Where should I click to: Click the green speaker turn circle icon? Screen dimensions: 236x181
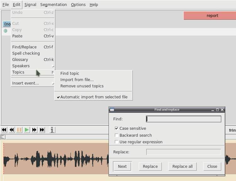tap(6, 31)
